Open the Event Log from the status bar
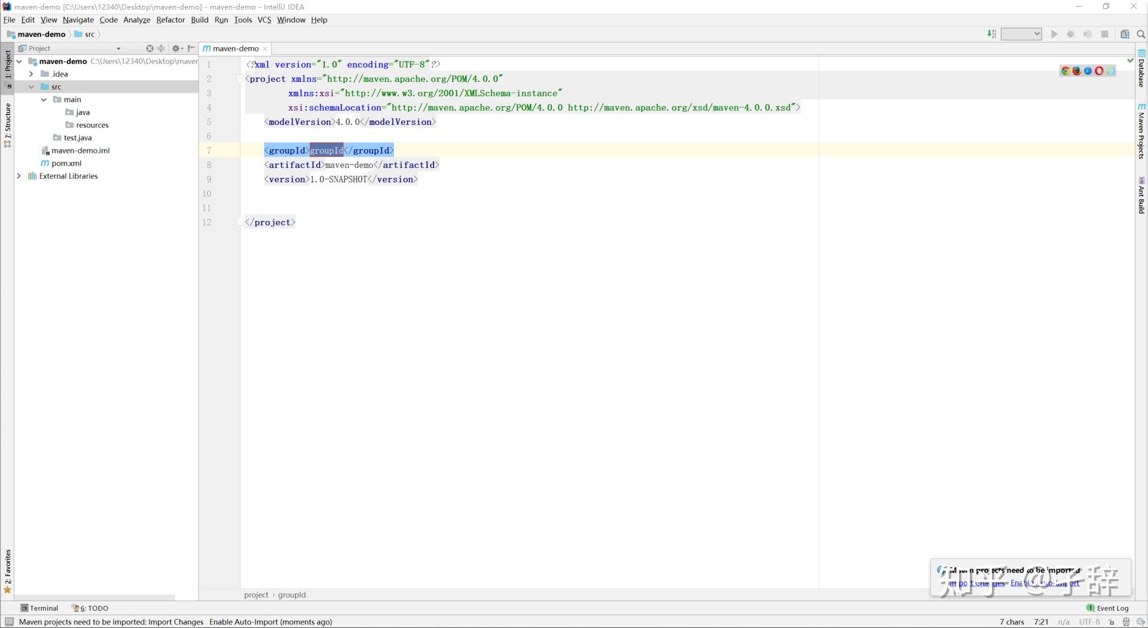 pyautogui.click(x=1107, y=608)
